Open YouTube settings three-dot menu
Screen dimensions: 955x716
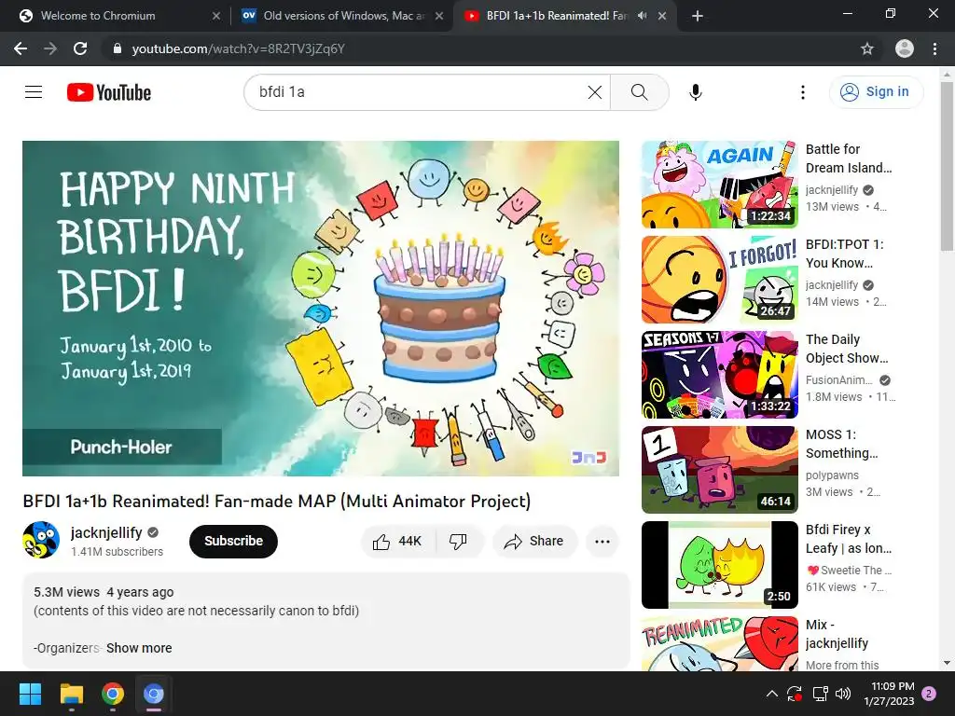(x=803, y=92)
